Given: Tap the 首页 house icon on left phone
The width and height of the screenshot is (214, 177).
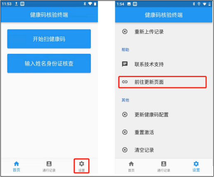Looking at the screenshot, I should (x=17, y=164).
